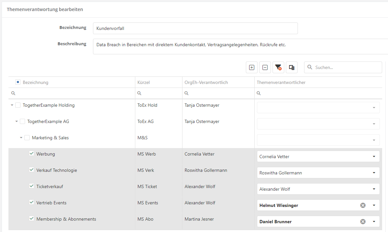
Task: Sort by Themenverantwortlicher column header
Action: click(x=281, y=82)
